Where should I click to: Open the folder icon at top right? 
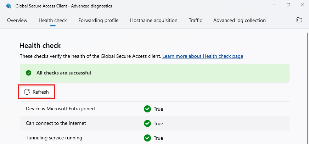click(299, 20)
